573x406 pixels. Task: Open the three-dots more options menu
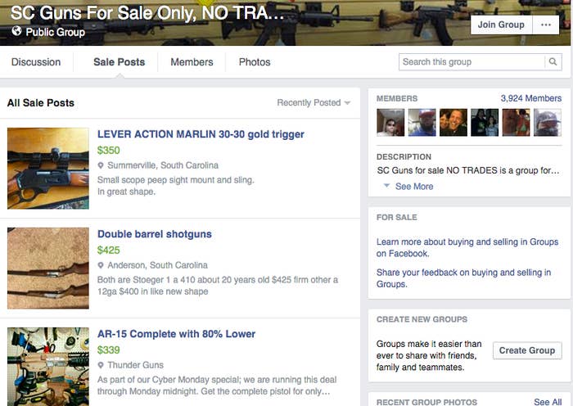tap(546, 25)
